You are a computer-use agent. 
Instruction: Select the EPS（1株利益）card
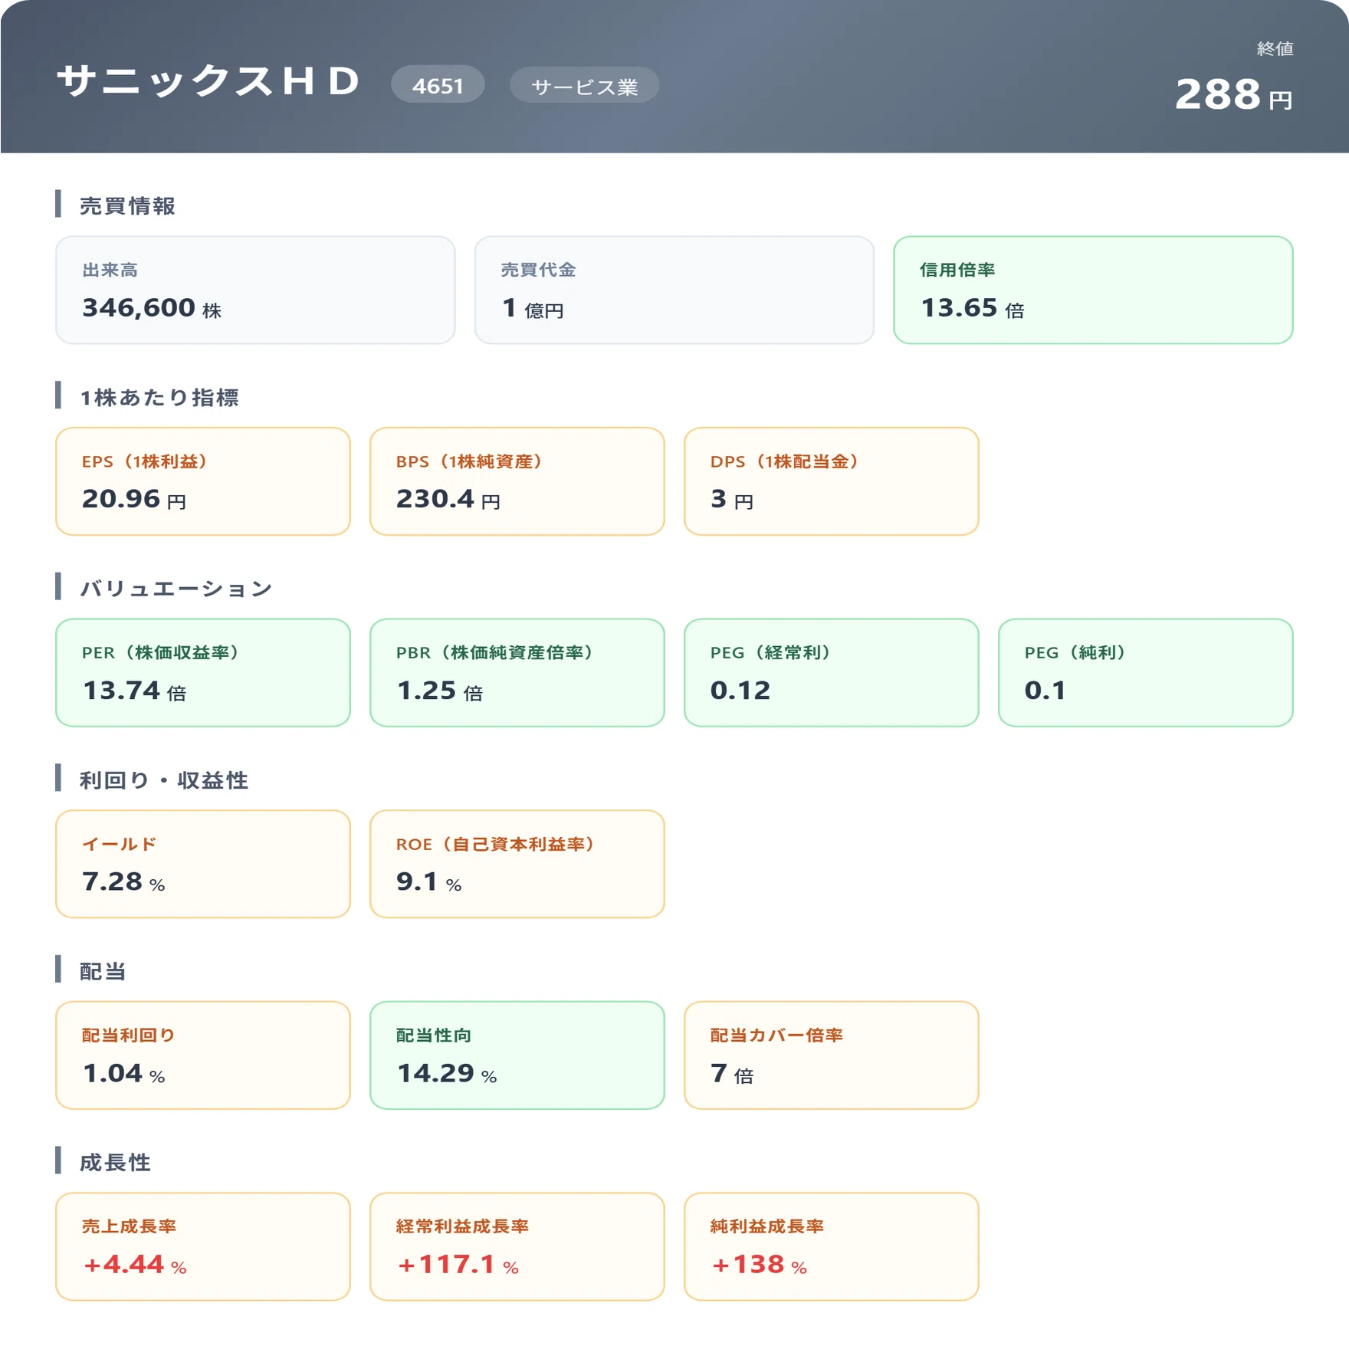(x=203, y=481)
